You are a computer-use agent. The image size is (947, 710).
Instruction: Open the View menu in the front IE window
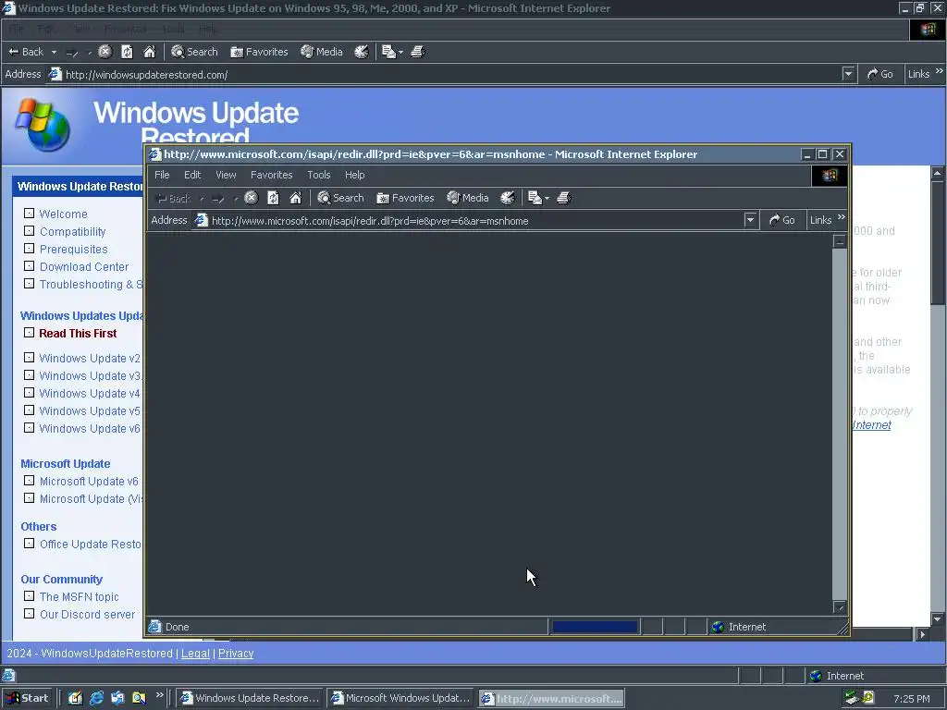tap(226, 175)
